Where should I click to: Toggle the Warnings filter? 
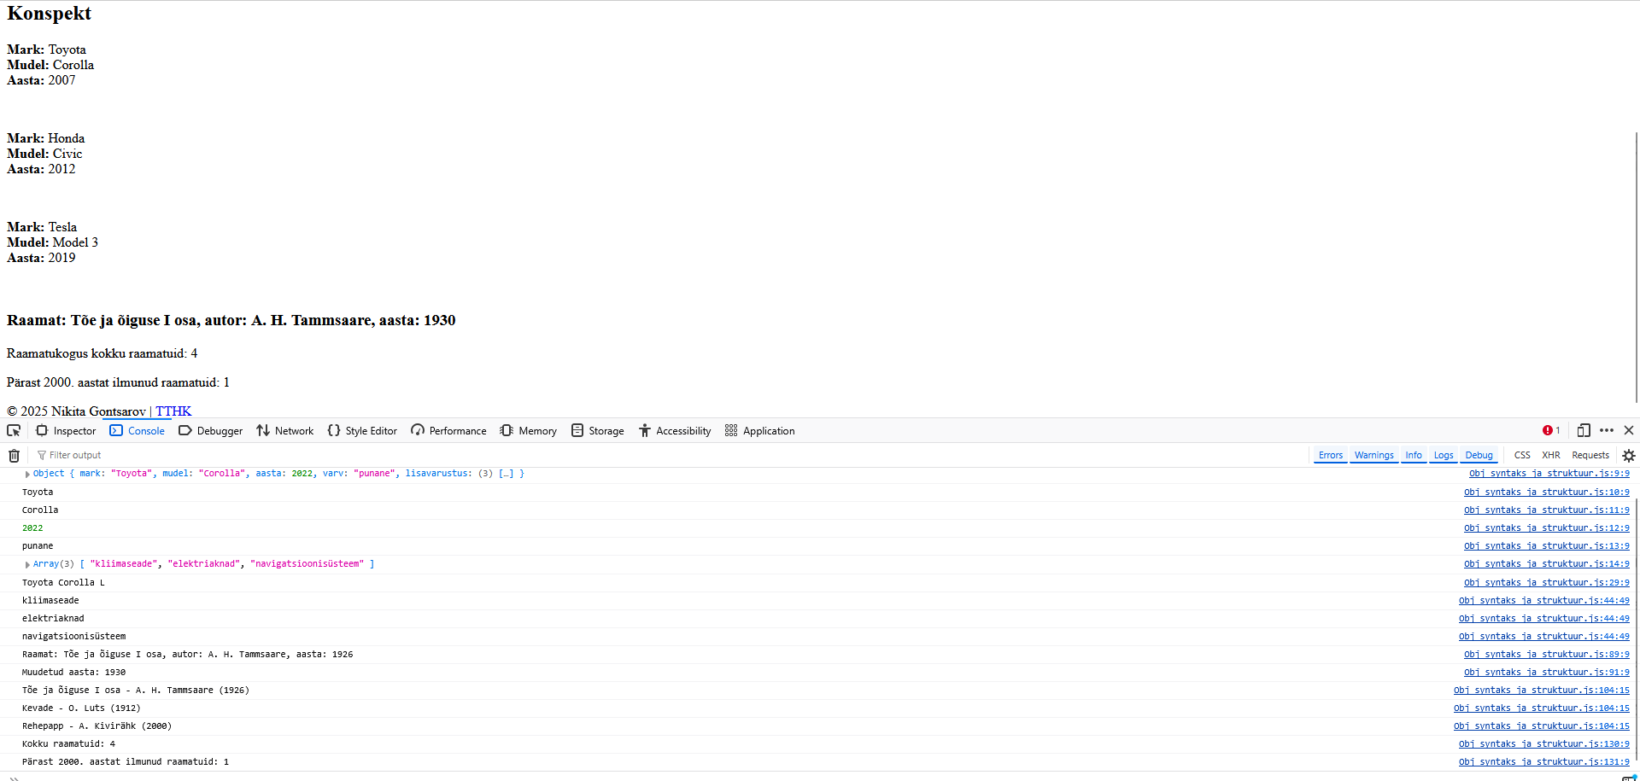click(1373, 456)
